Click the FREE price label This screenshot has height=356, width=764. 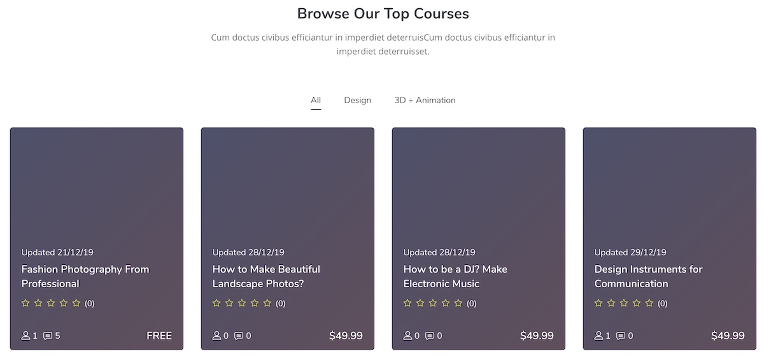pyautogui.click(x=159, y=336)
